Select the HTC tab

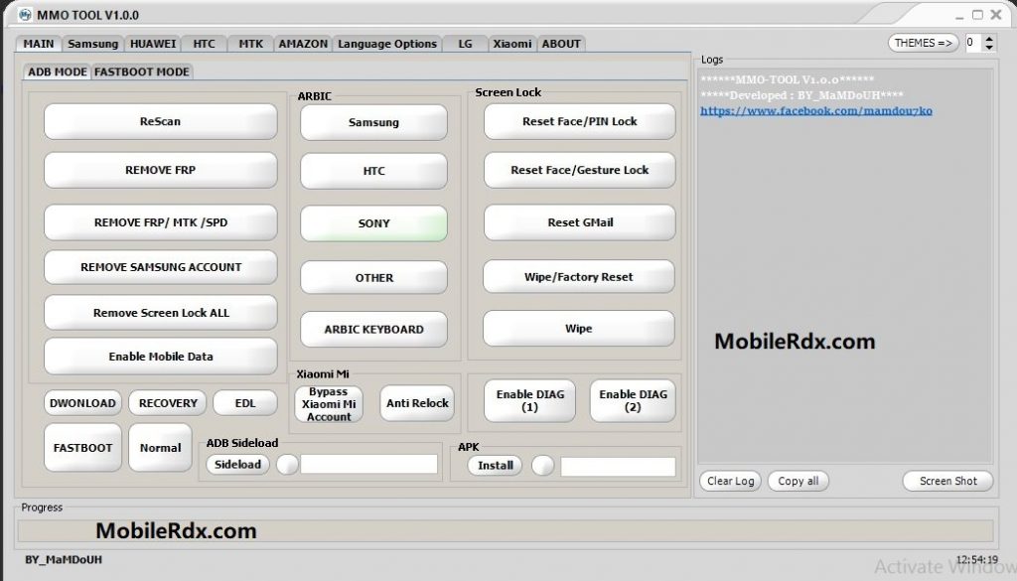coord(204,44)
